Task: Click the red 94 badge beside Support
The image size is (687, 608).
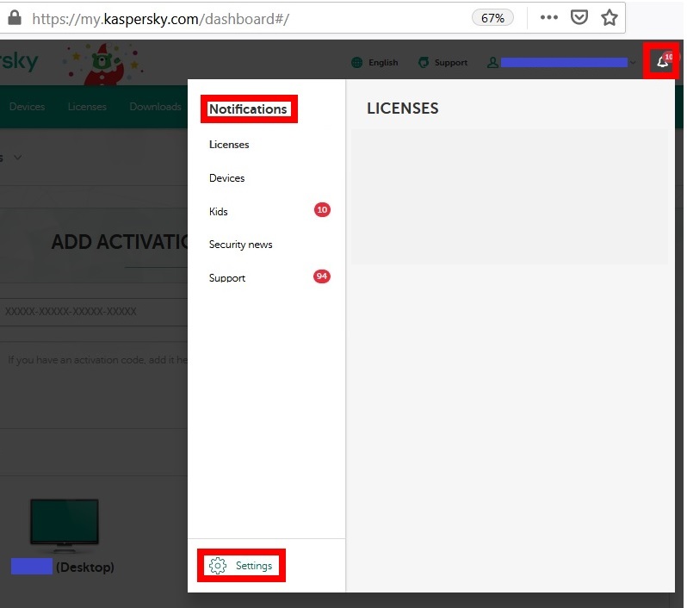Action: [322, 276]
